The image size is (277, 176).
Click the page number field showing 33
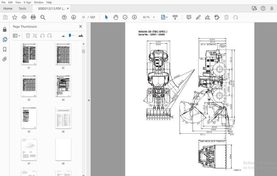click(x=84, y=17)
